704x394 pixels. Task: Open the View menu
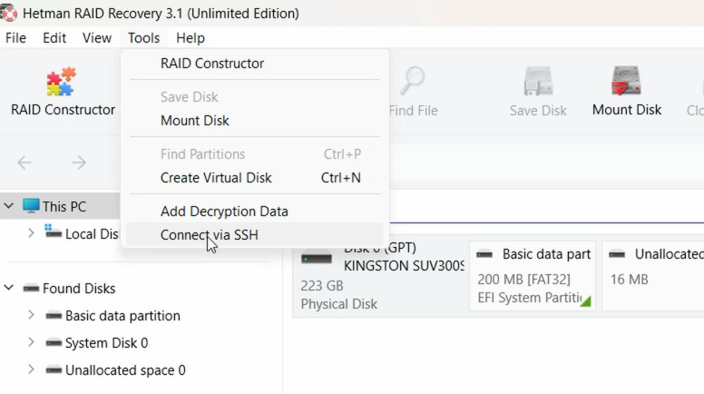pos(96,38)
